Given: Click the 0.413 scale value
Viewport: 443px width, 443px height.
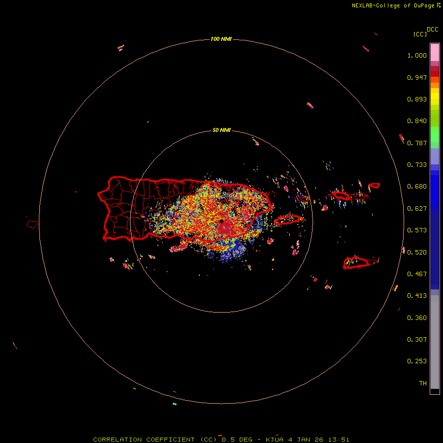Looking at the screenshot, I should pos(417,296).
